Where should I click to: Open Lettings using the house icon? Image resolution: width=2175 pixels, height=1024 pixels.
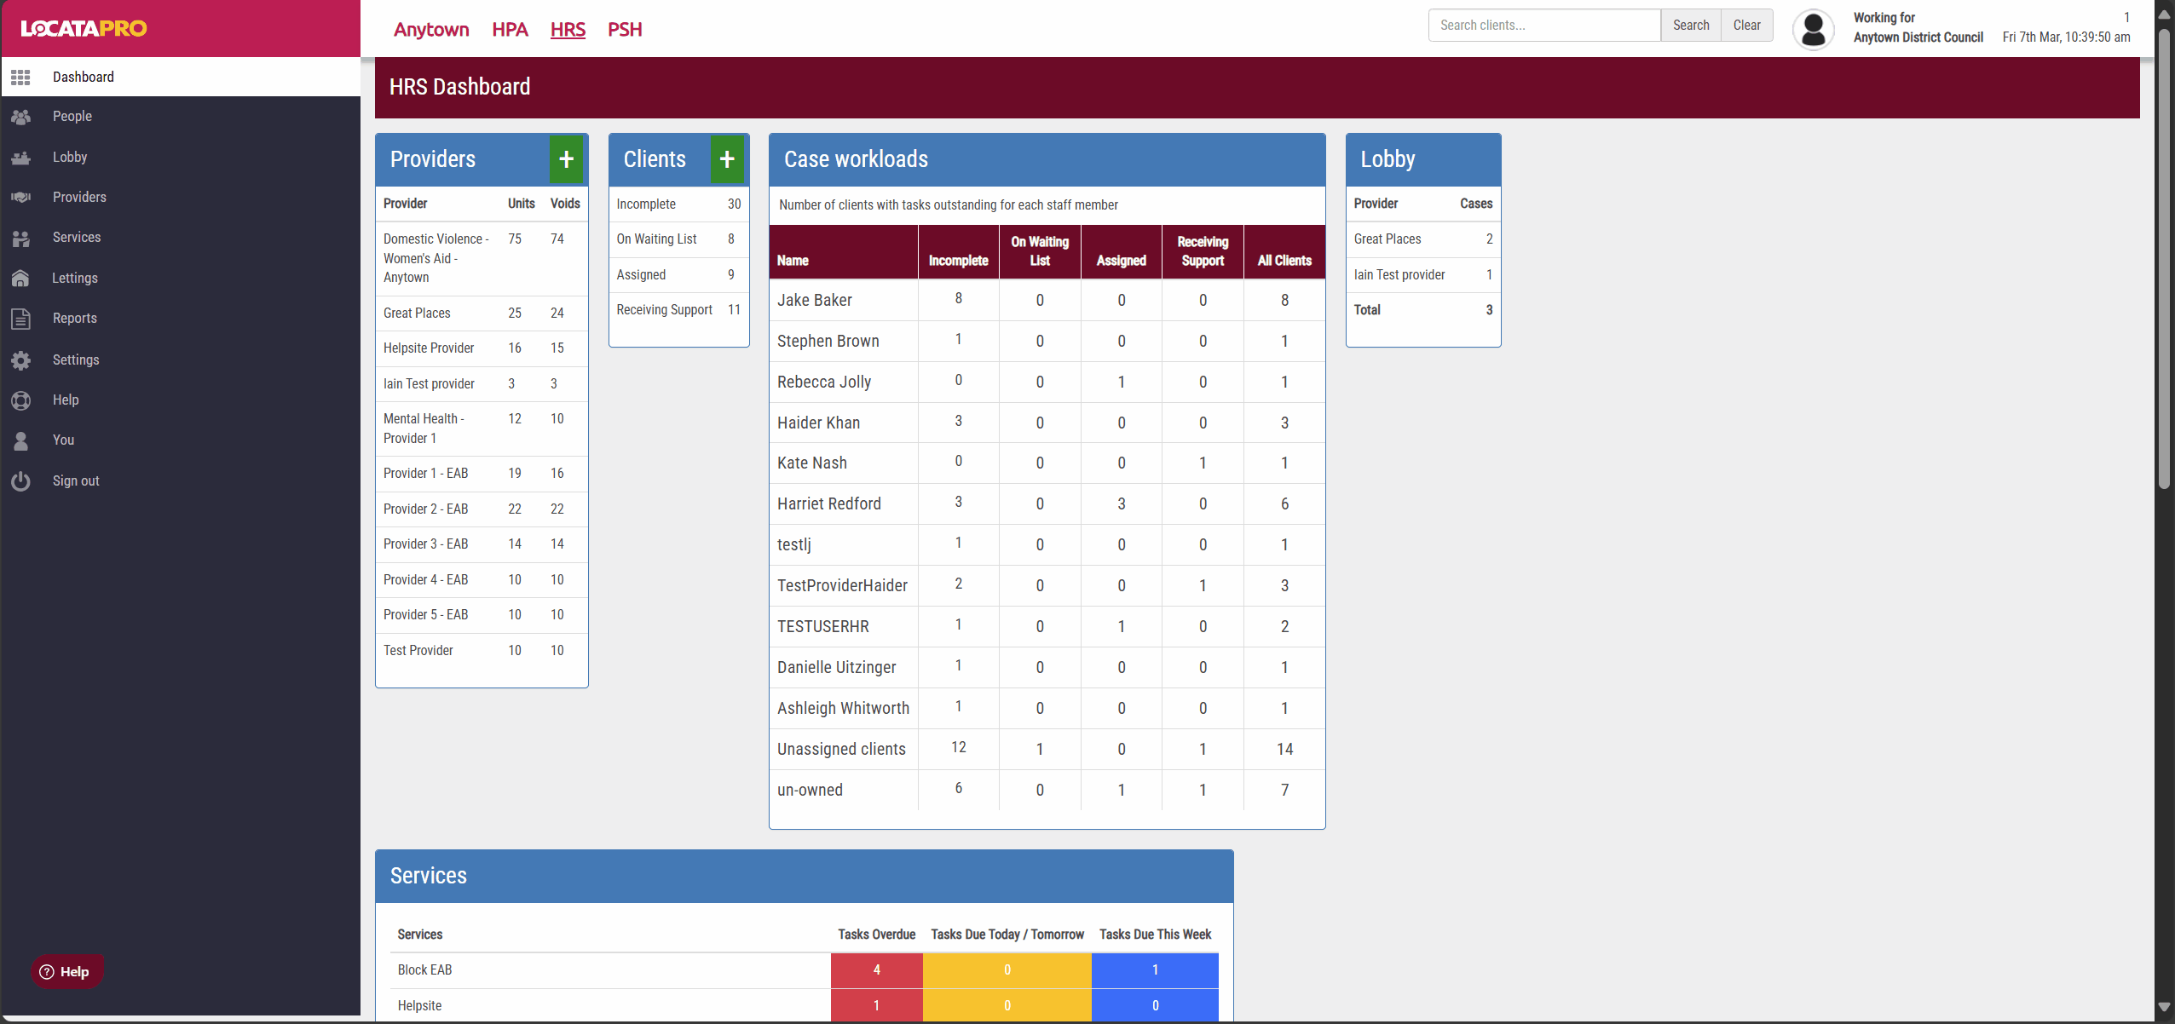coord(20,279)
